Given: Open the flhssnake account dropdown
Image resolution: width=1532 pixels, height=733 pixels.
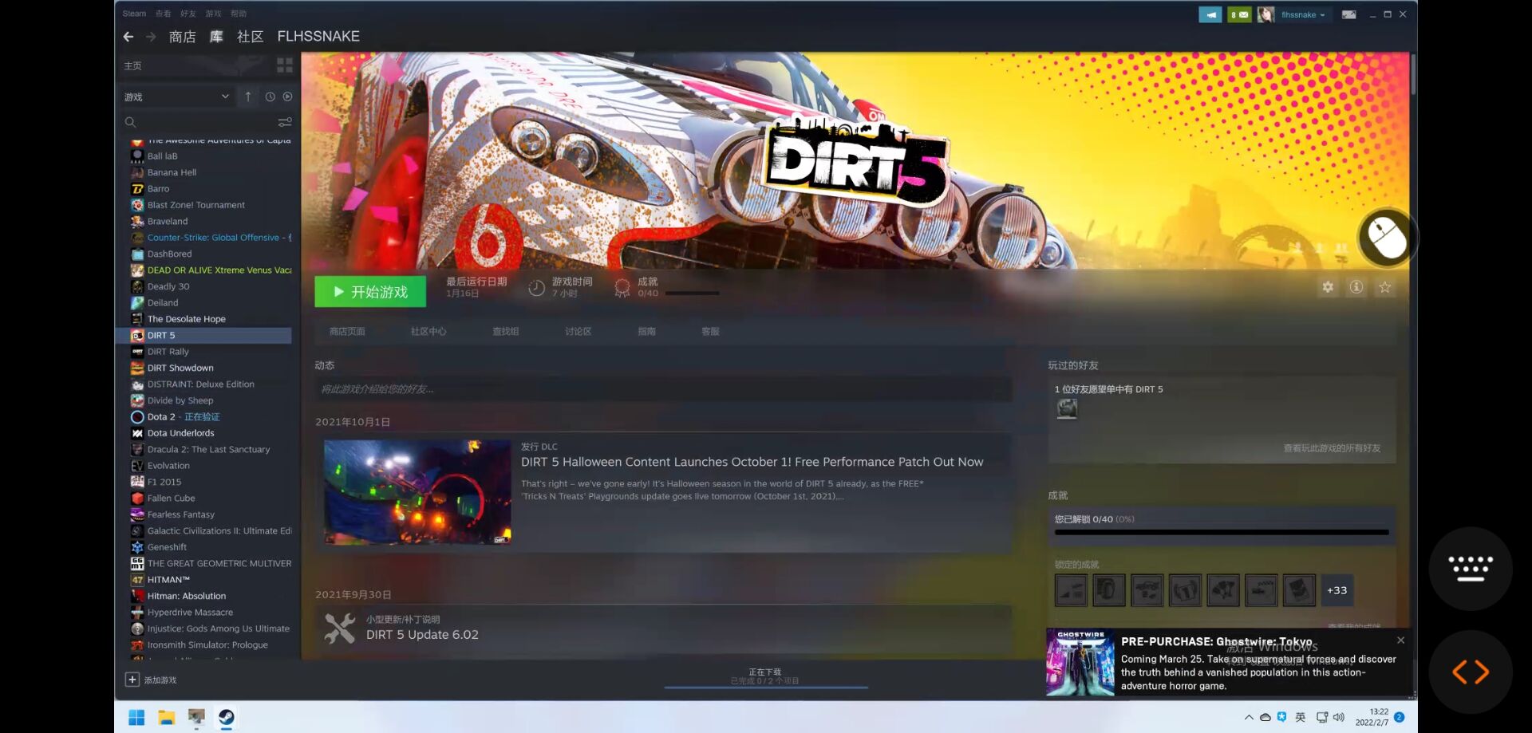Looking at the screenshot, I should pos(1303,14).
